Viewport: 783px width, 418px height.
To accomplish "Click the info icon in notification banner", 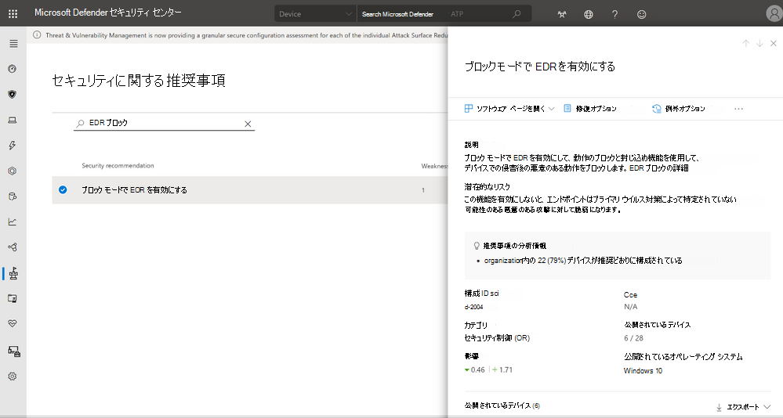I will [37, 35].
